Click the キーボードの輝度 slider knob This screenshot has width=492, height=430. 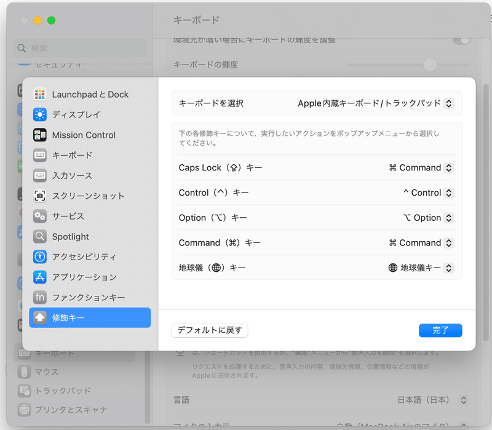coord(430,65)
